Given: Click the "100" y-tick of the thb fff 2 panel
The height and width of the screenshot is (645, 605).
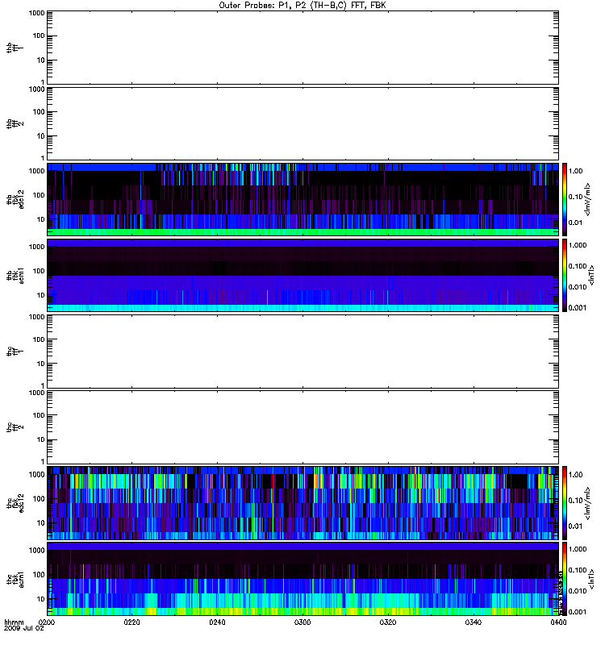Looking at the screenshot, I should point(39,112).
